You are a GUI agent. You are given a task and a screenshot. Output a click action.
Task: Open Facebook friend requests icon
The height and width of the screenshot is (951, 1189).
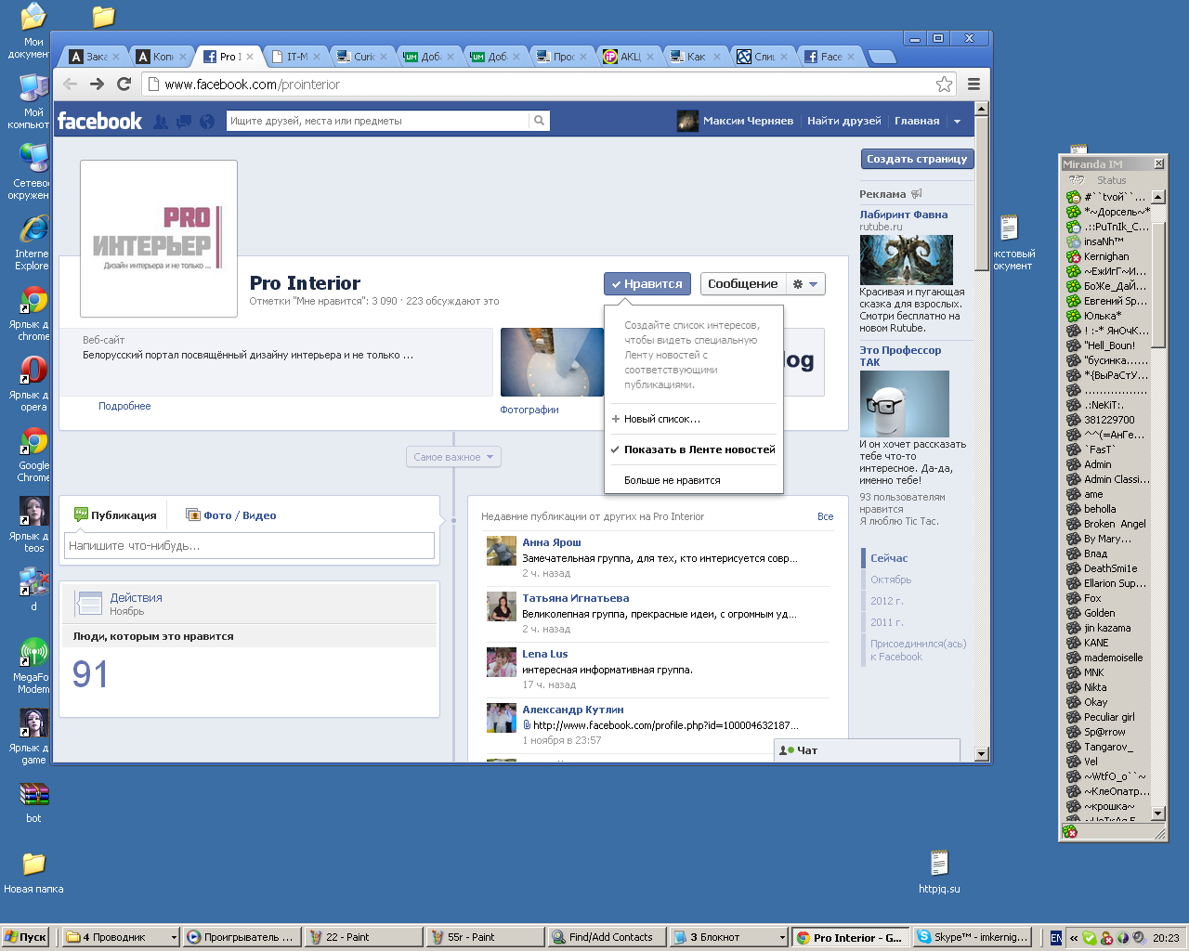[161, 121]
